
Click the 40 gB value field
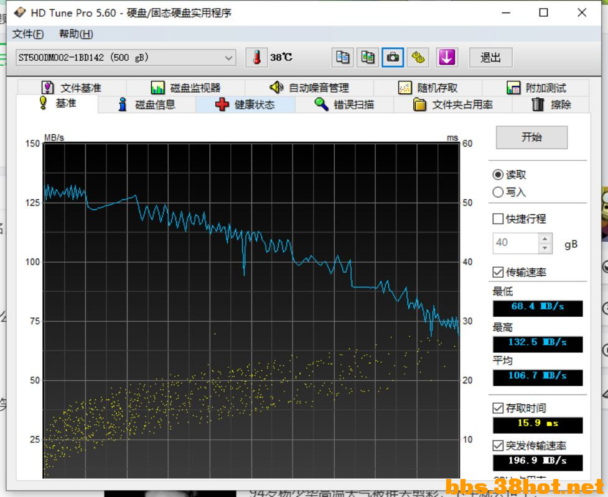tap(515, 243)
